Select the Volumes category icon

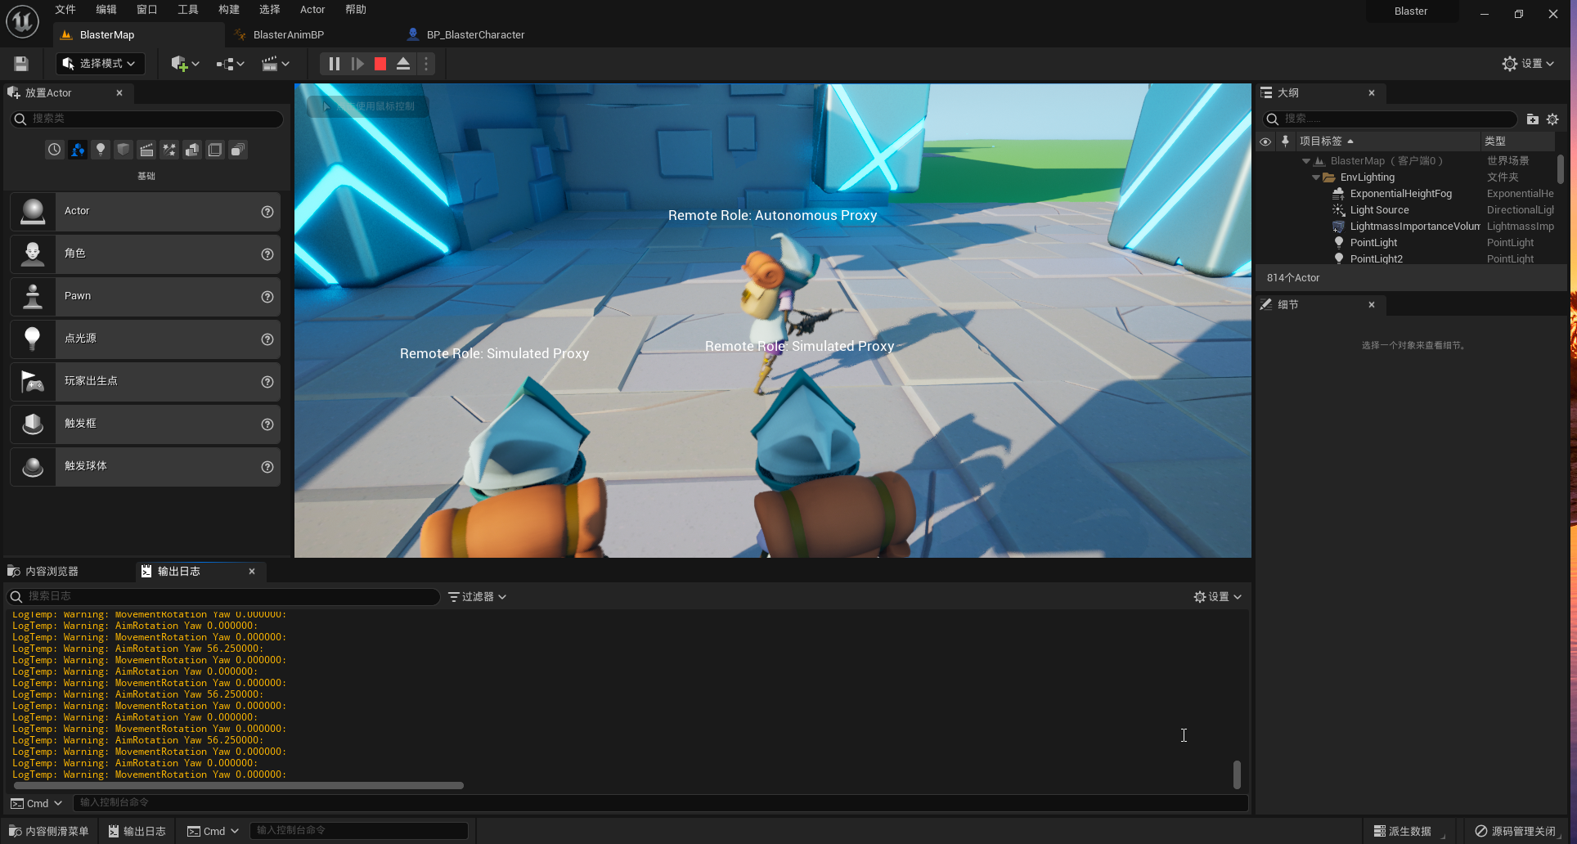(215, 150)
